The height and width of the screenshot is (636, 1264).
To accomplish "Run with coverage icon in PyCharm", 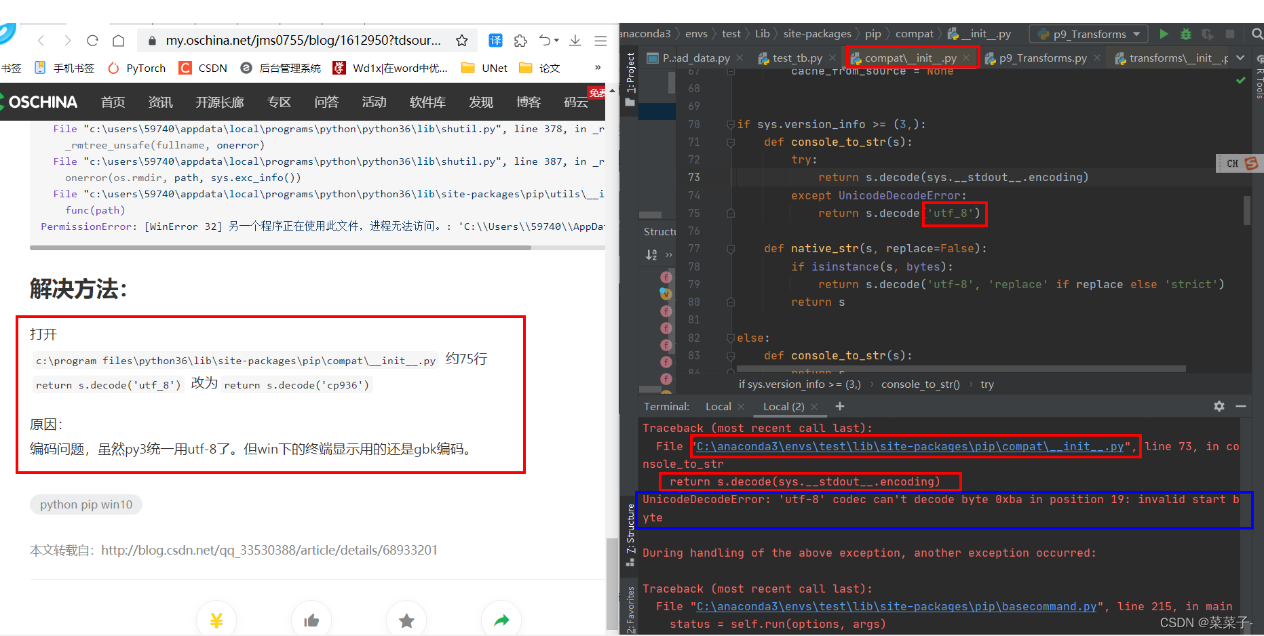I will click(1208, 34).
